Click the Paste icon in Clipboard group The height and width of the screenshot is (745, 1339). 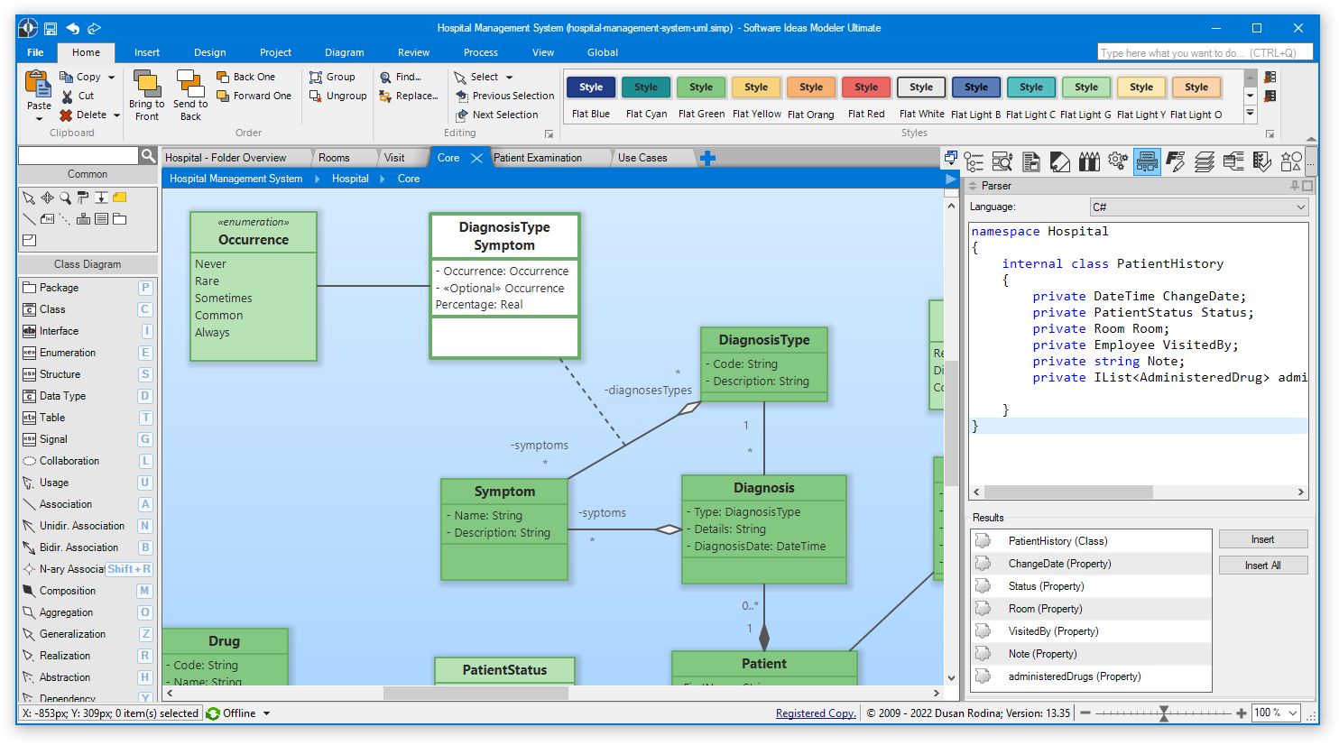tap(38, 87)
